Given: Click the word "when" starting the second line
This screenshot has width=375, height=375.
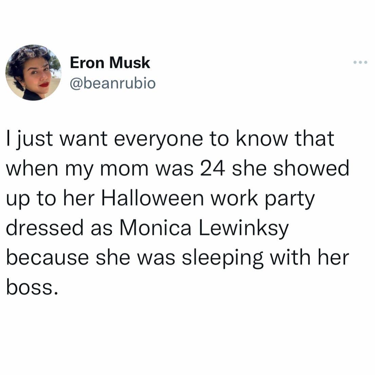Looking at the screenshot, I should tap(32, 169).
